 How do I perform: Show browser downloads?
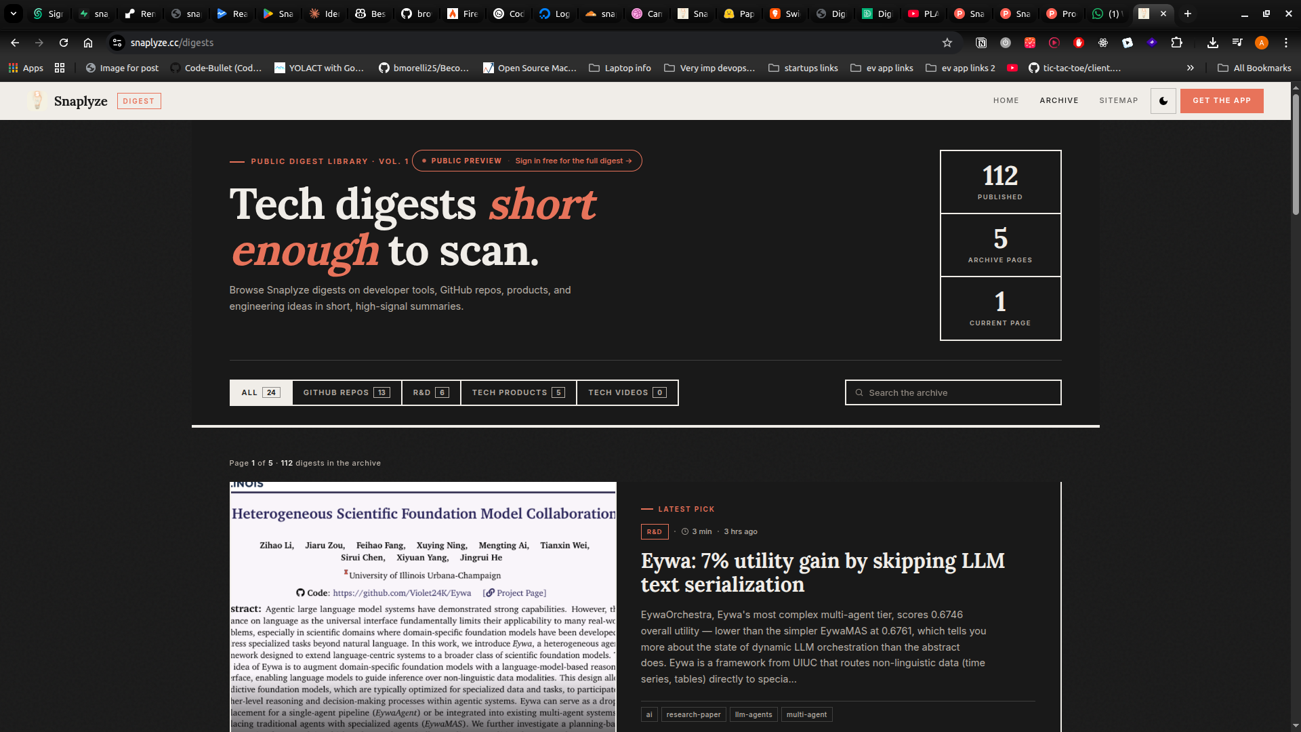click(1213, 43)
